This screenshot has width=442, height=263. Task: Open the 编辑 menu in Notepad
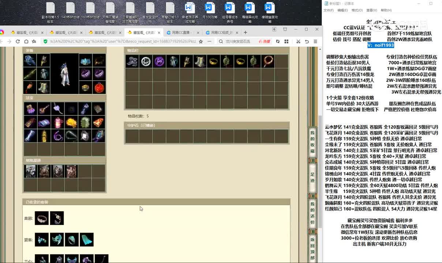click(343, 10)
